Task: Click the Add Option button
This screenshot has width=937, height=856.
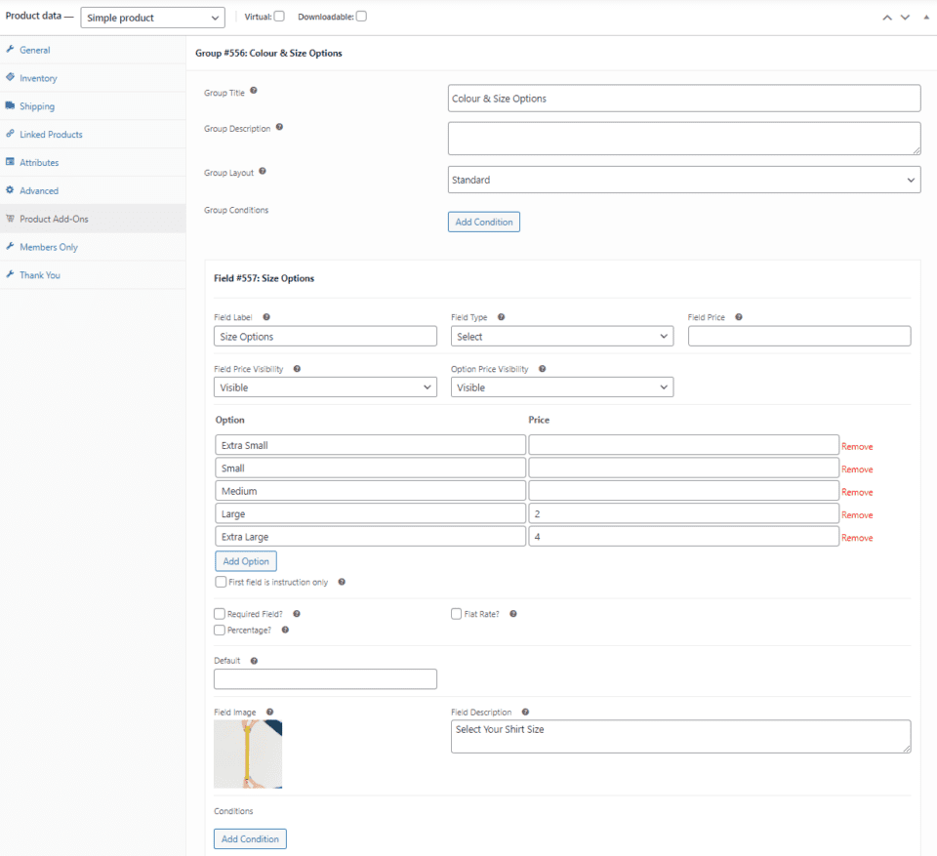Action: tap(245, 560)
